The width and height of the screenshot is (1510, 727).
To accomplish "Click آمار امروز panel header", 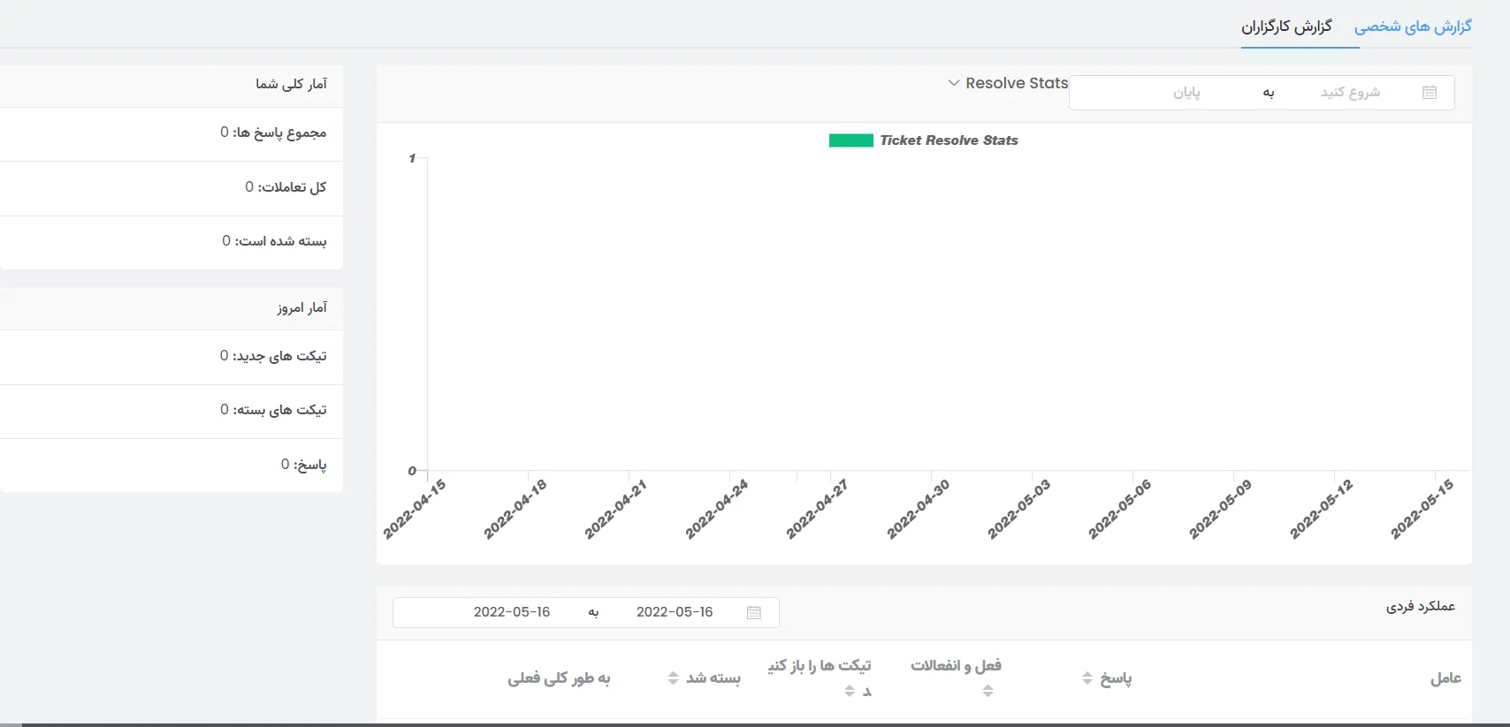I will coord(172,308).
